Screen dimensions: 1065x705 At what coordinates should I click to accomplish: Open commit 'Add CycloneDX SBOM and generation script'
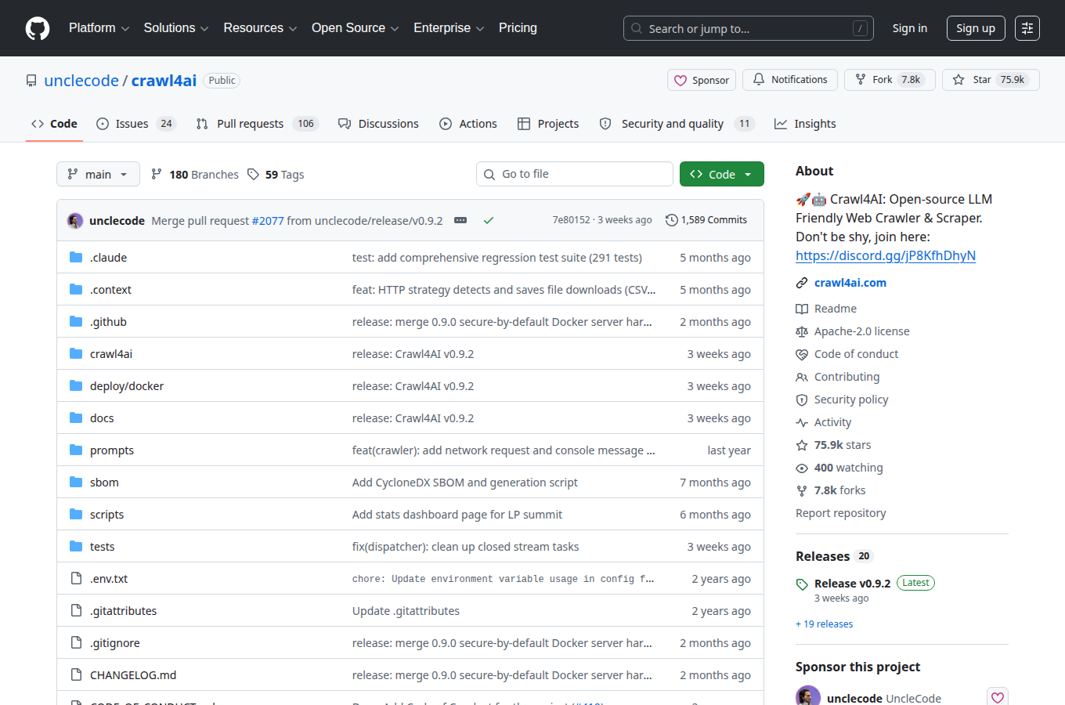[x=465, y=483]
